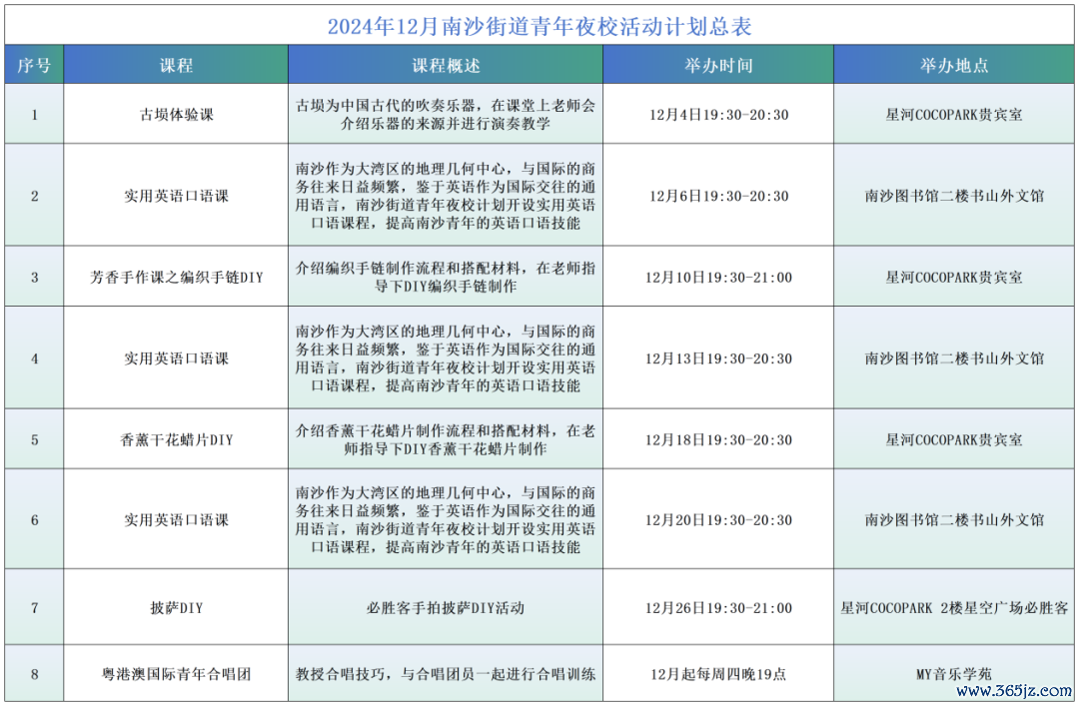Click serial number 6

click(x=34, y=519)
